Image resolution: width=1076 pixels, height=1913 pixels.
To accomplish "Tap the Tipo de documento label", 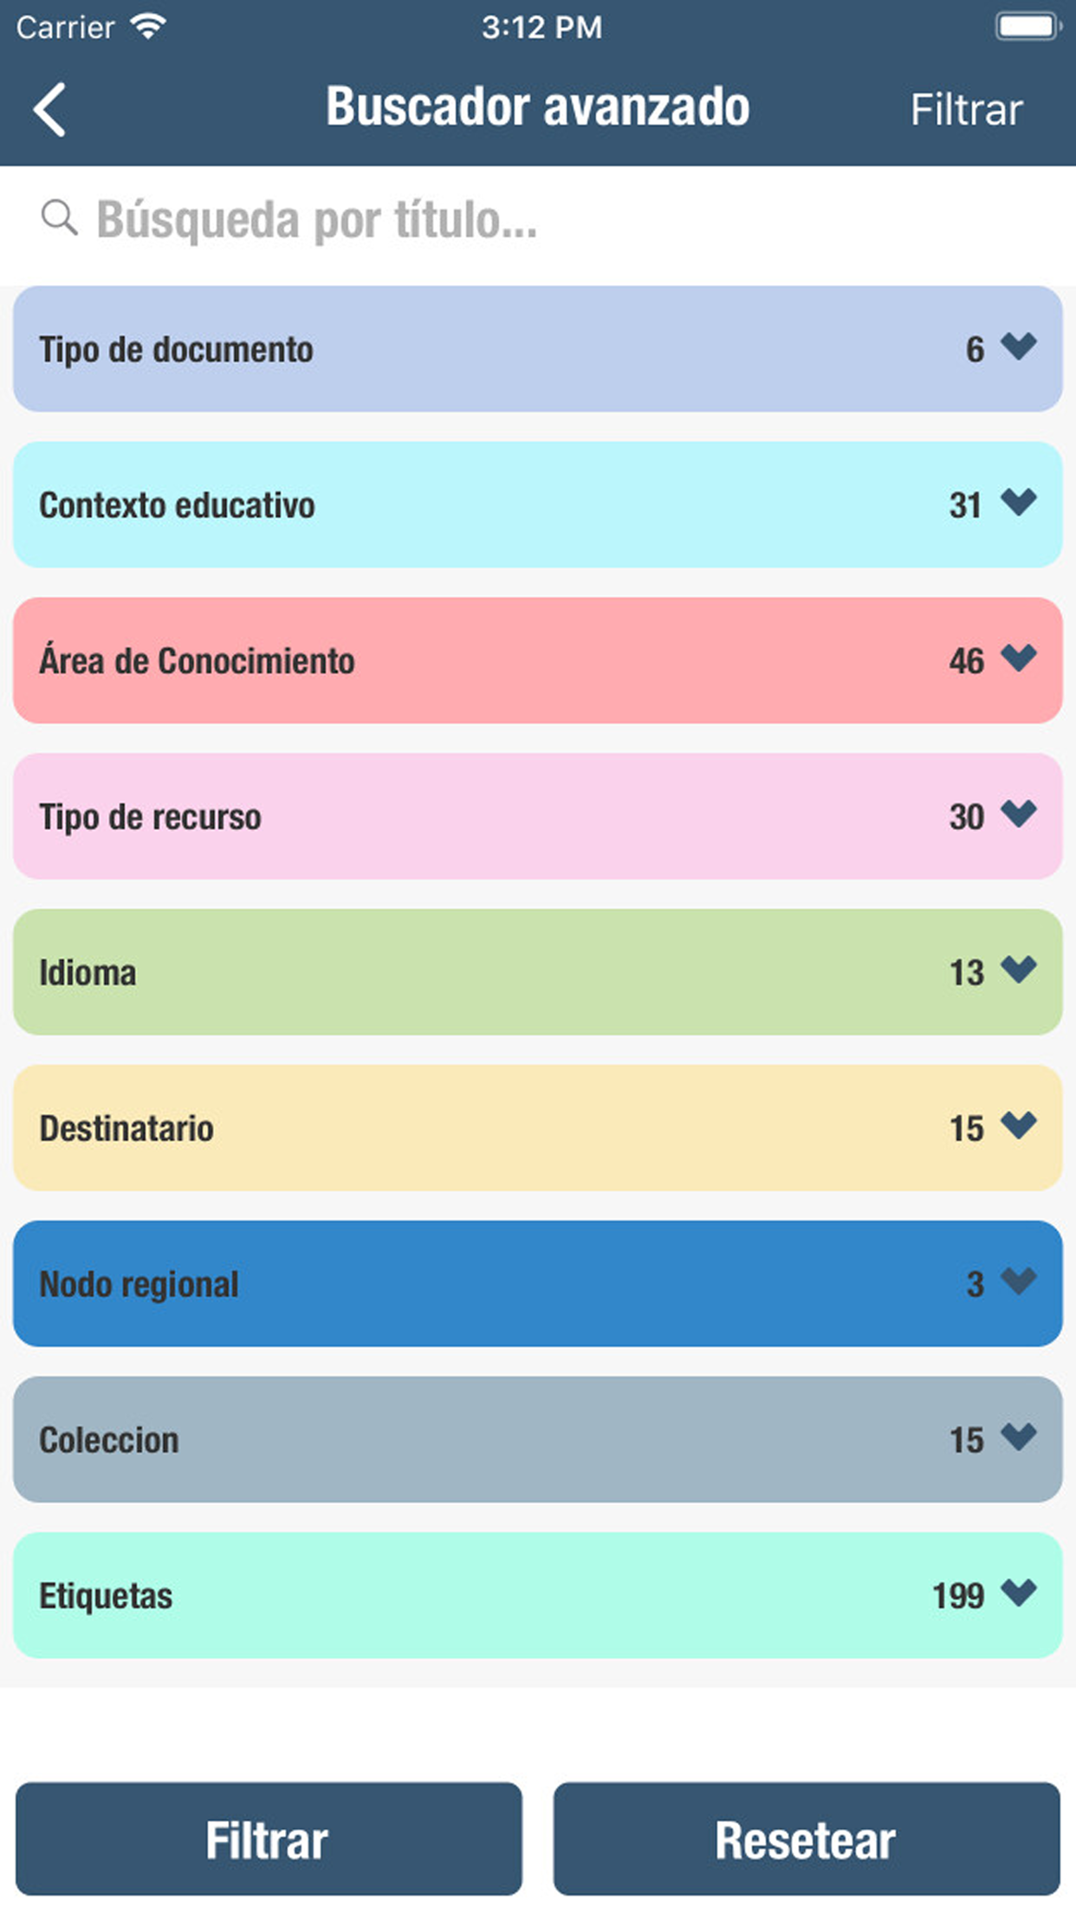I will pyautogui.click(x=176, y=349).
